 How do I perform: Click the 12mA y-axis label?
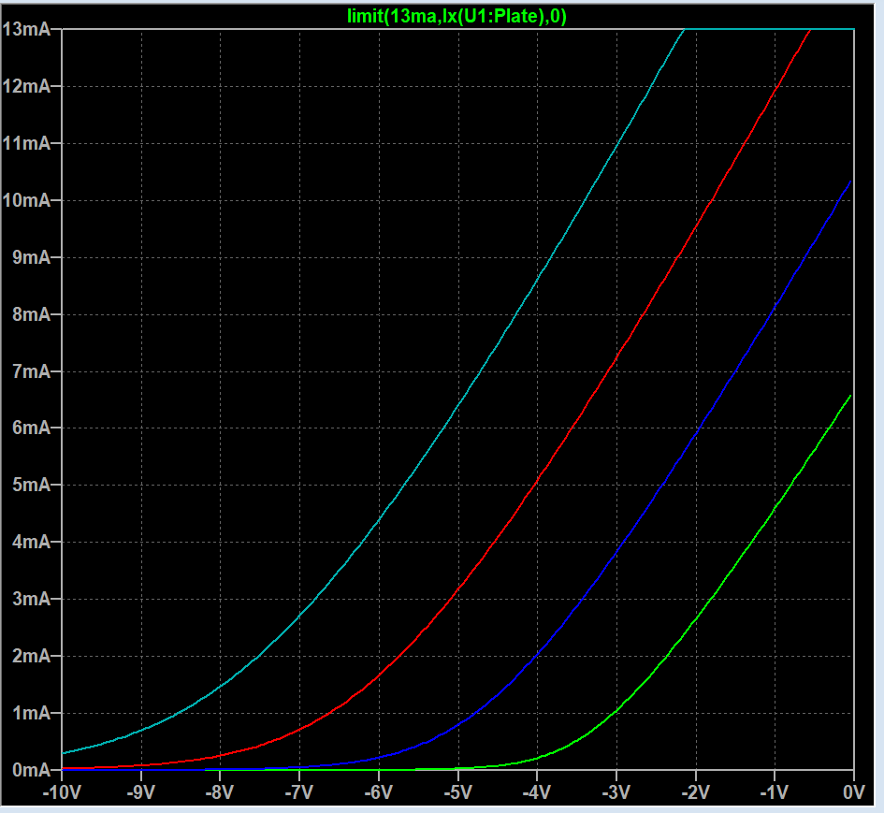[x=26, y=86]
